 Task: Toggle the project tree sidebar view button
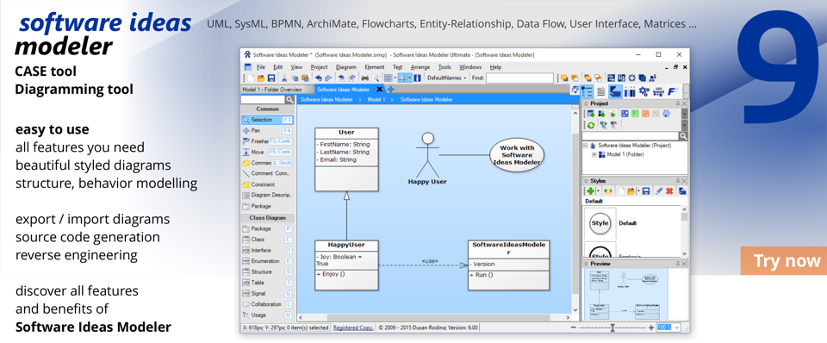[587, 91]
